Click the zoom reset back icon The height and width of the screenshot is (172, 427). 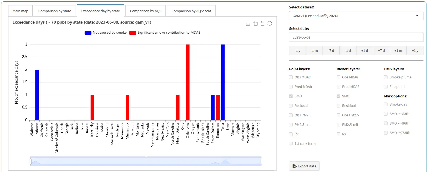tap(262, 24)
